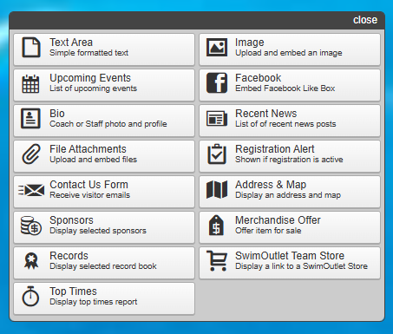Click the envelope icon for Contact Us Form

[31, 190]
